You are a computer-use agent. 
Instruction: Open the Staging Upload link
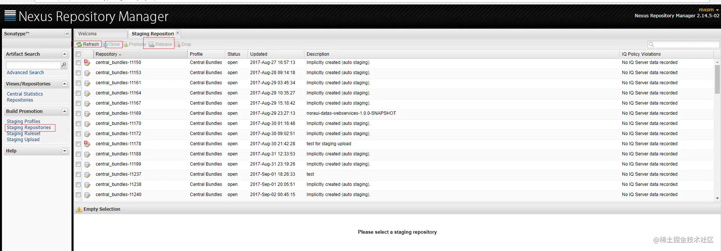pos(23,140)
